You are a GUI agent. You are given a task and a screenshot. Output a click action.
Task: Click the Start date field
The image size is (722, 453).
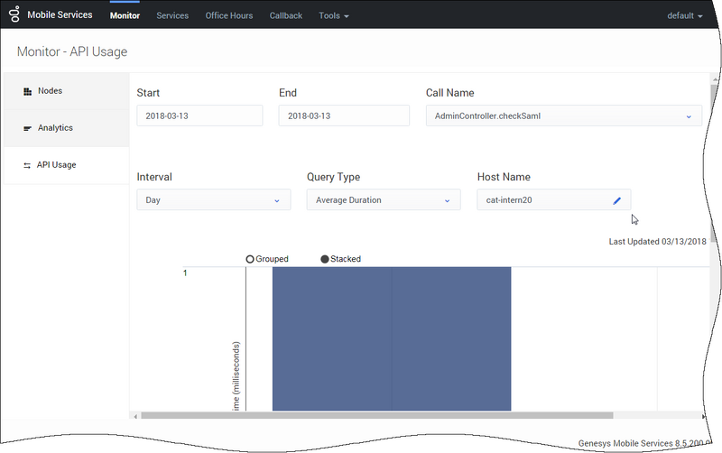click(199, 116)
